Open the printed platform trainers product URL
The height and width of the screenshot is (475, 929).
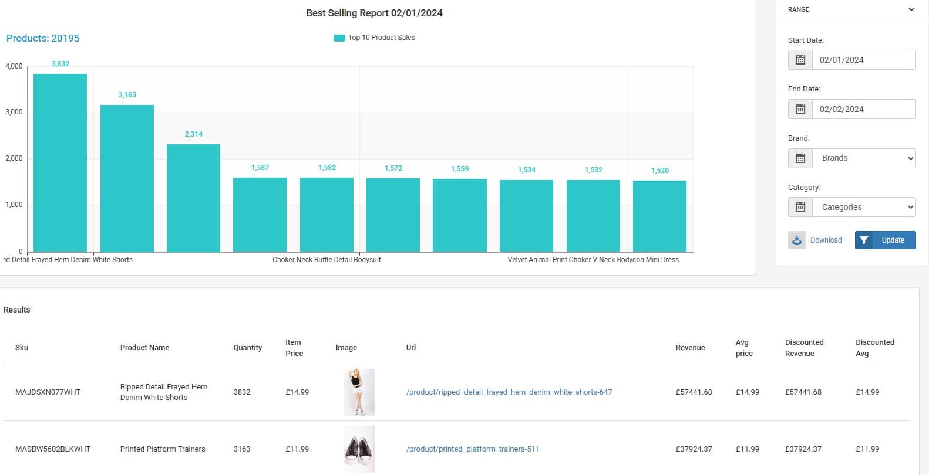(472, 449)
